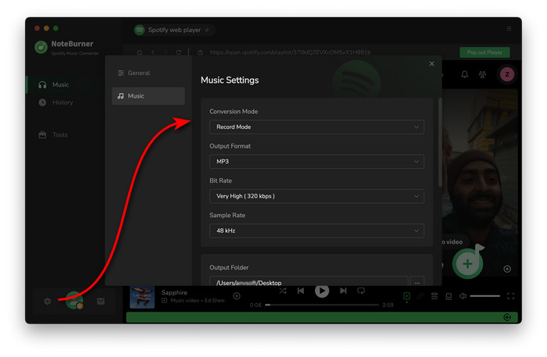Click the user avatar with the badge
547x357 pixels.
74,300
